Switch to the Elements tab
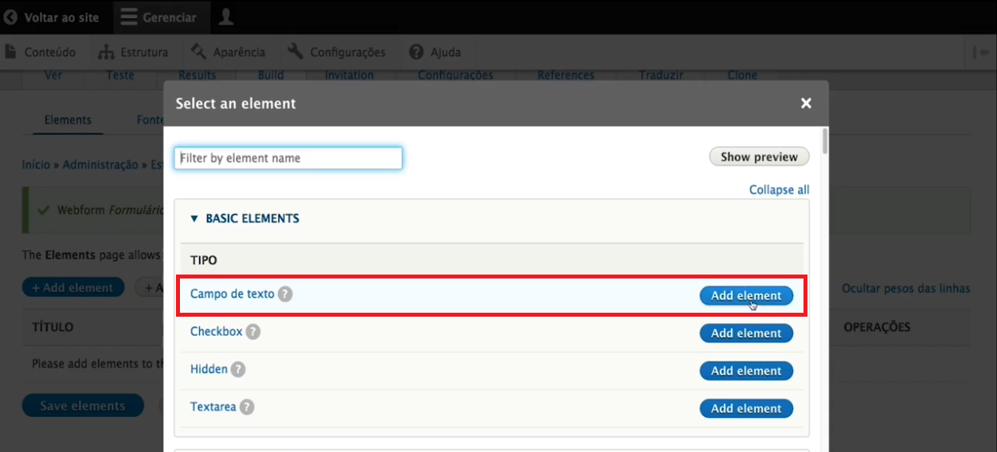Image resolution: width=997 pixels, height=452 pixels. pos(68,120)
